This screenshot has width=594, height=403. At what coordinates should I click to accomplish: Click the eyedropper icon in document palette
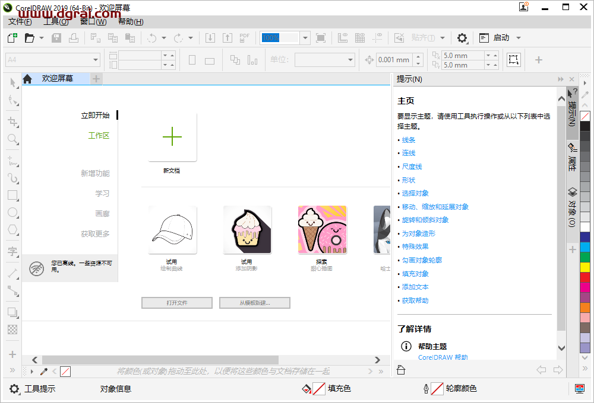44,371
